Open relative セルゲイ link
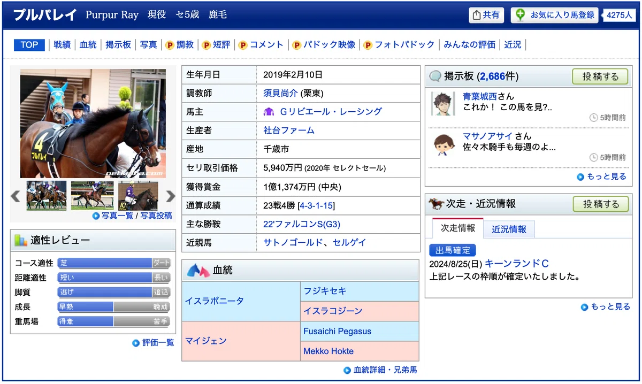The image size is (642, 384). coord(349,243)
